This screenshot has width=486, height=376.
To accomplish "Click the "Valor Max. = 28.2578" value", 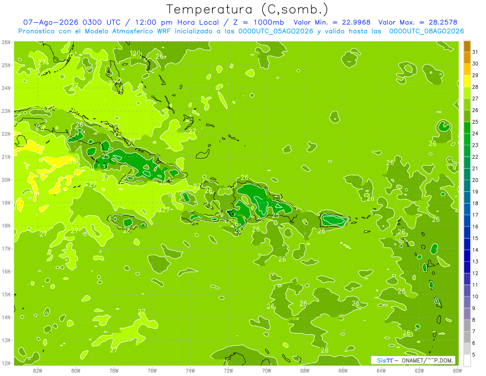I will pos(418,22).
